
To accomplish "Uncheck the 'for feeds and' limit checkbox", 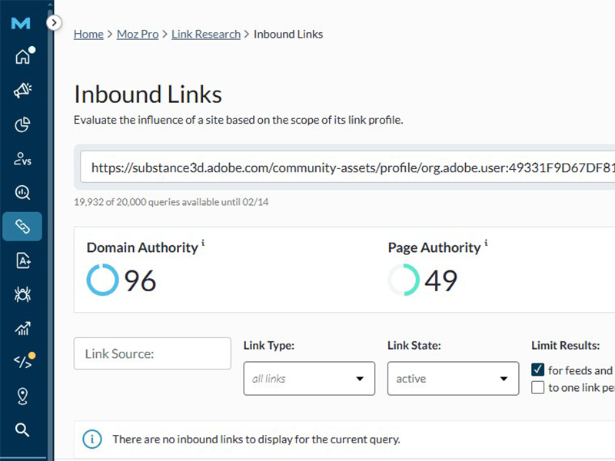I will coord(537,370).
